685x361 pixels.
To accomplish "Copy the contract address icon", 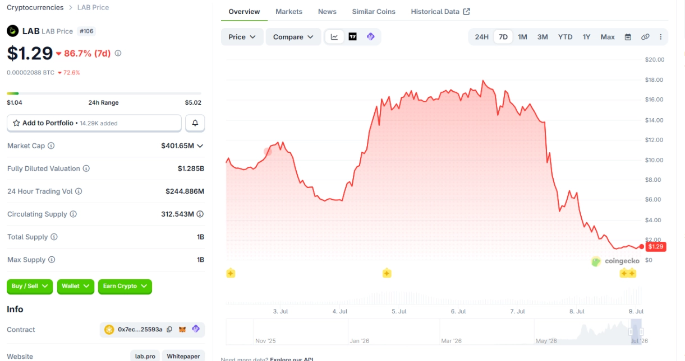I will click(169, 330).
